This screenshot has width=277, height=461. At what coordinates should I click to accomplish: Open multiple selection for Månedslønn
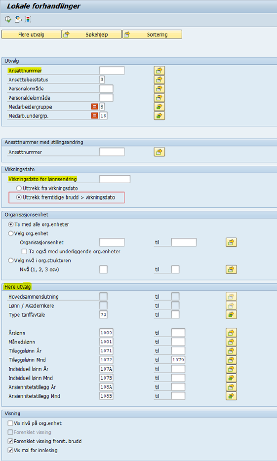[231, 342]
